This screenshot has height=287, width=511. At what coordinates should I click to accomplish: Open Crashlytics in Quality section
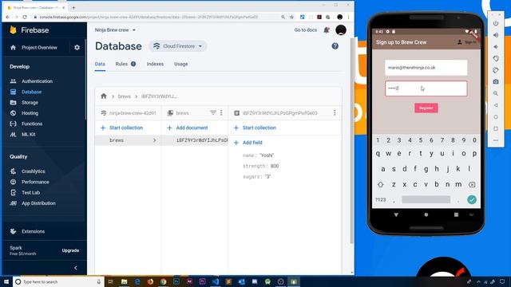[33, 171]
